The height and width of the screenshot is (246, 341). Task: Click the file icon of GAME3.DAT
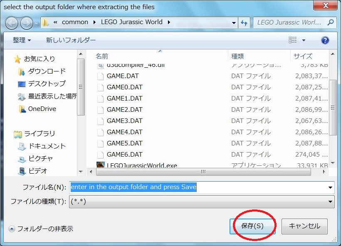101,121
